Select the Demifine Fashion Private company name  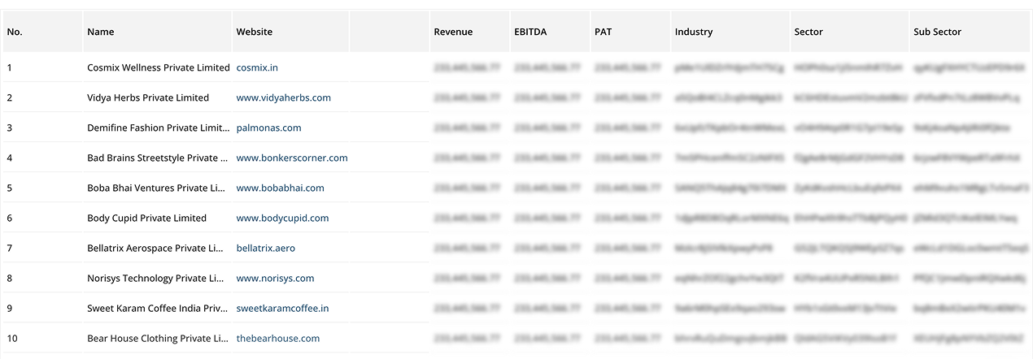coord(159,128)
